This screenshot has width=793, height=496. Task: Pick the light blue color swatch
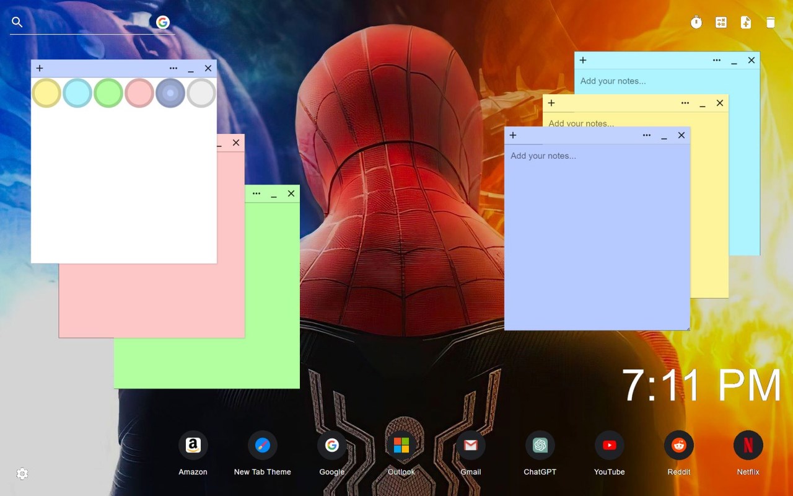click(77, 93)
